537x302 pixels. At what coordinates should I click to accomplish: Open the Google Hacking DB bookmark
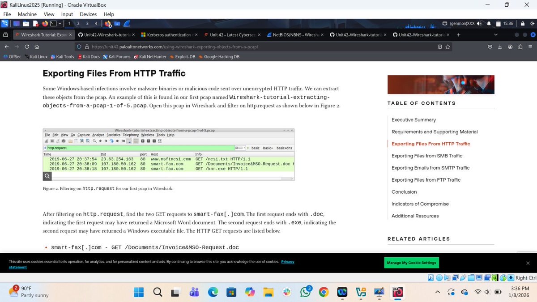[x=218, y=57]
